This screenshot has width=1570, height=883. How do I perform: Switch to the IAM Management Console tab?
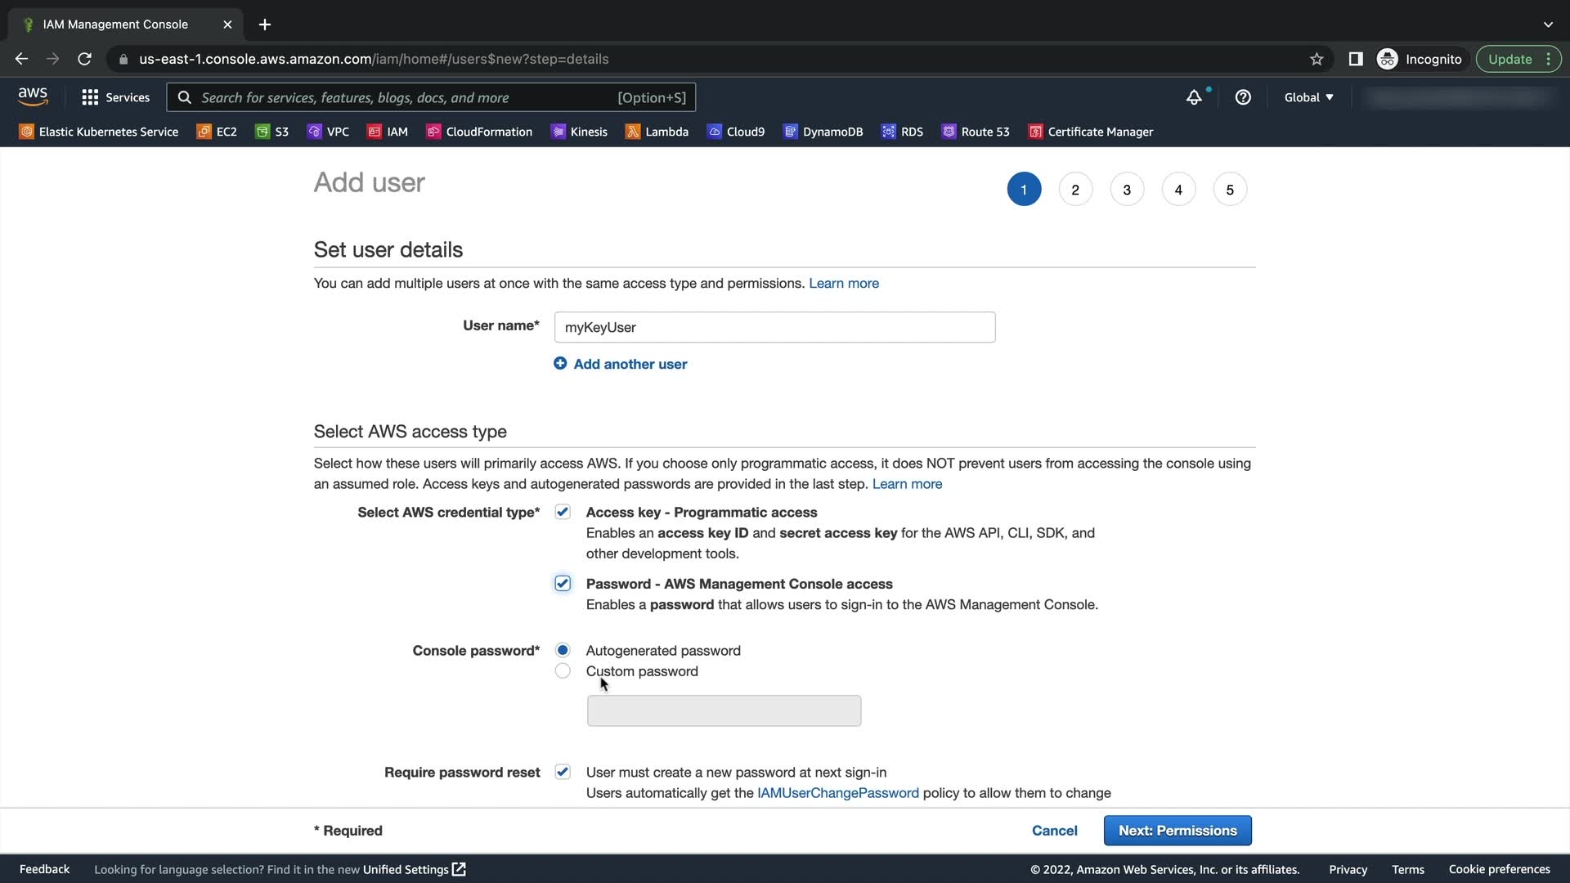point(115,25)
